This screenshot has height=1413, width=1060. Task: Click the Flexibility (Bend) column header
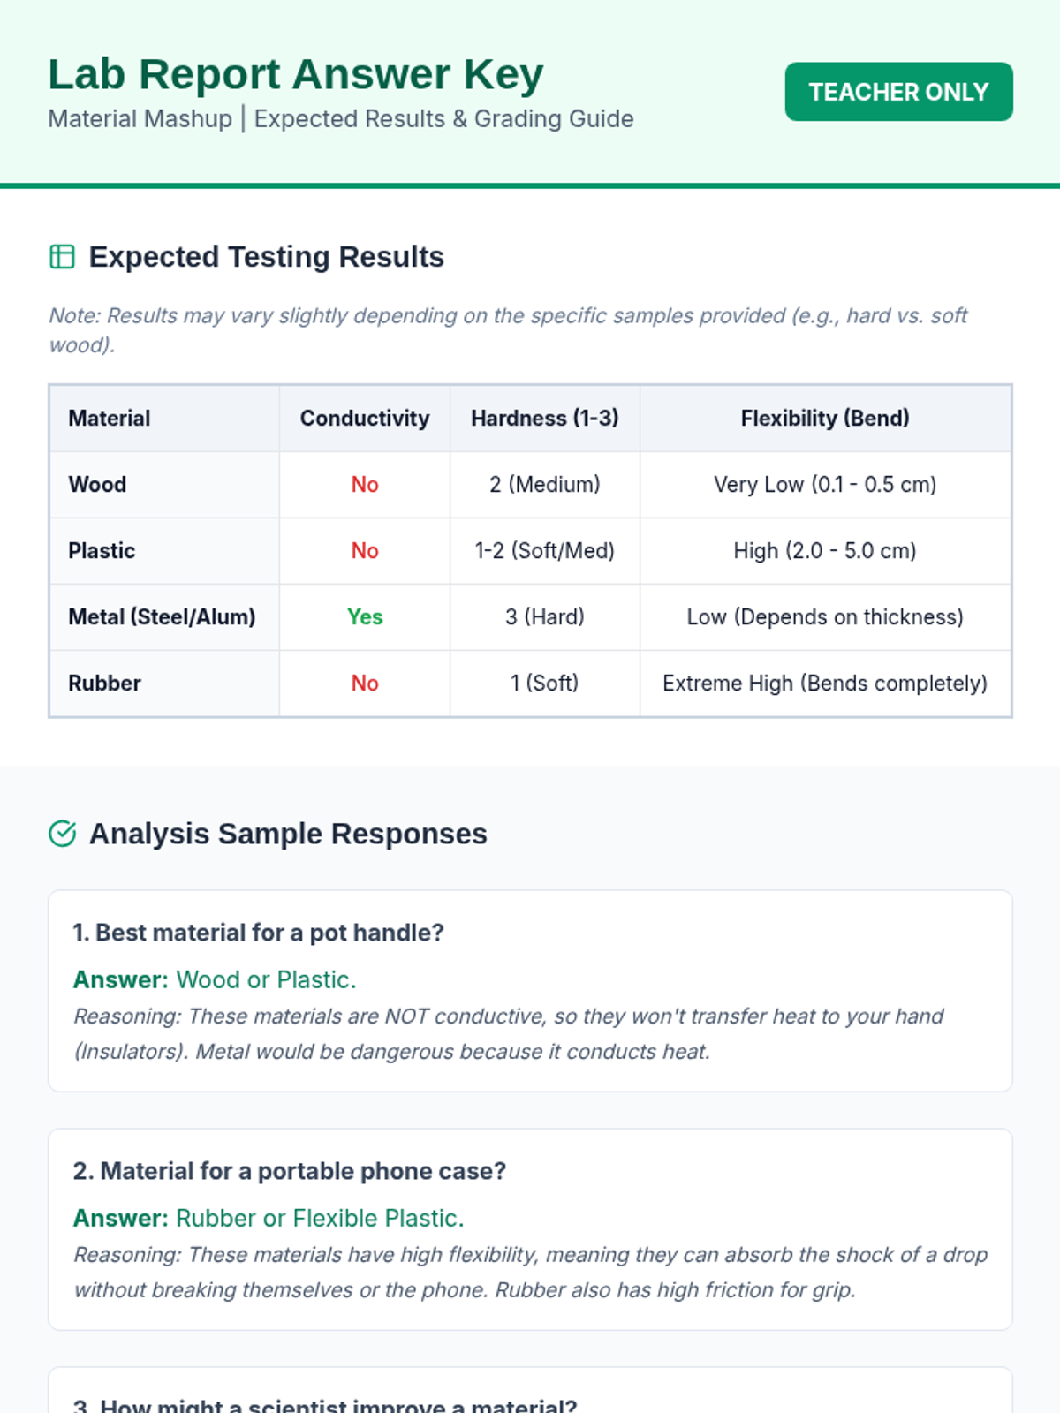click(x=824, y=419)
